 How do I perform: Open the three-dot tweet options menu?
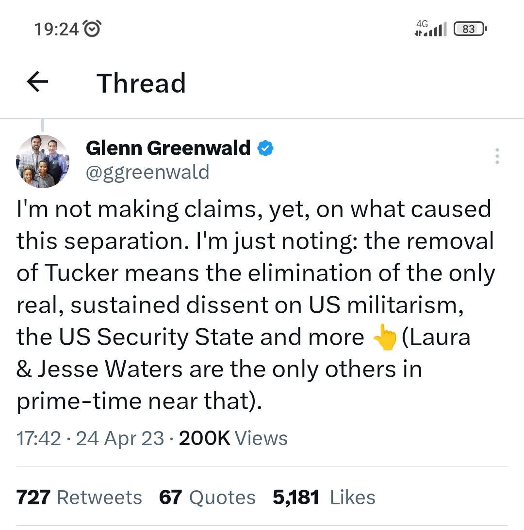coord(497,157)
